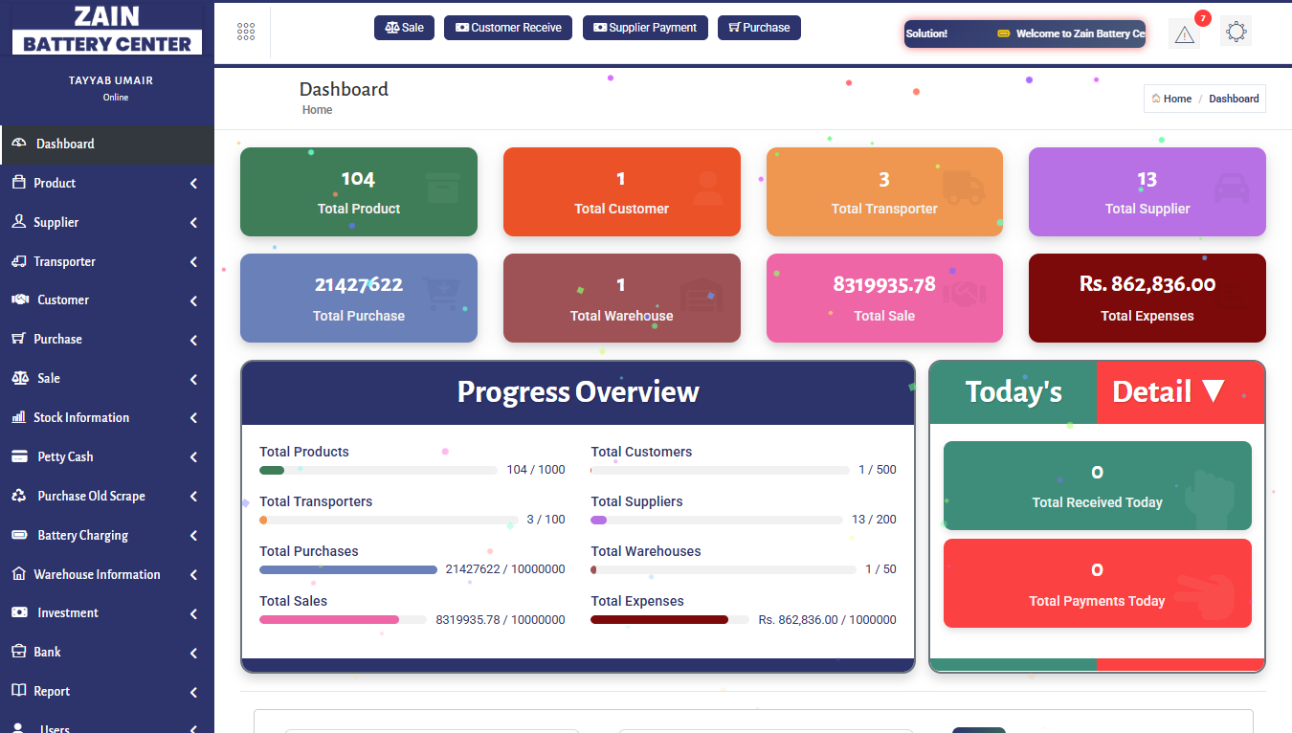Click the Stock Information chart icon
The image size is (1292, 733).
[18, 417]
